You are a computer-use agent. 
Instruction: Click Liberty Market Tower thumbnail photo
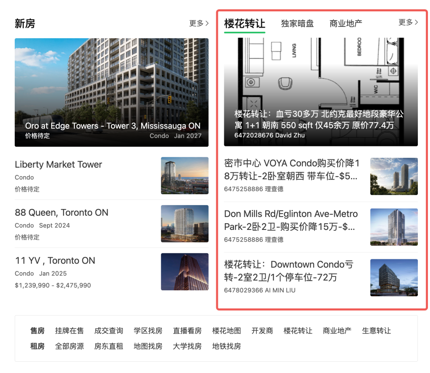185,176
